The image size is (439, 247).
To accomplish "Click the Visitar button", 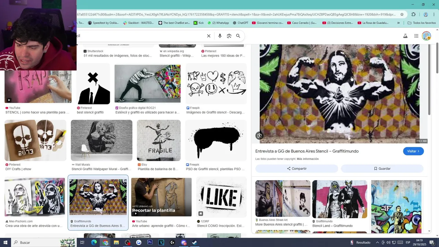I will pos(413,151).
